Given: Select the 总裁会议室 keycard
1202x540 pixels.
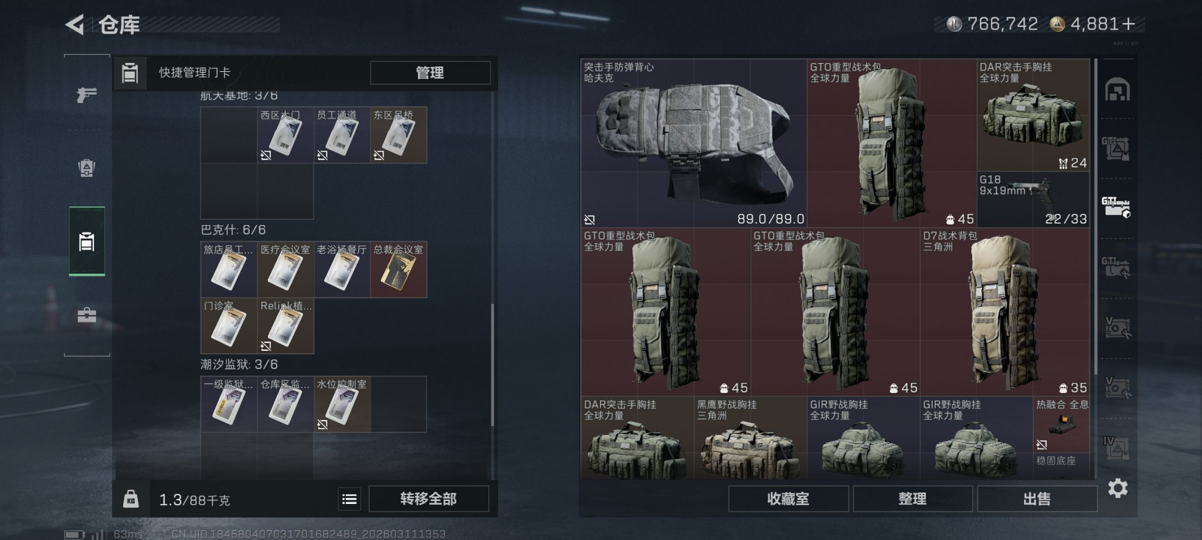Looking at the screenshot, I should tap(398, 269).
